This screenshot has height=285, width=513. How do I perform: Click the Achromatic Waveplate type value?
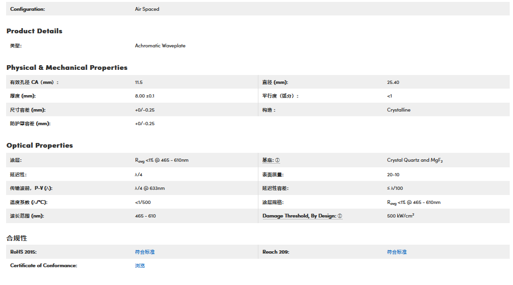(160, 46)
